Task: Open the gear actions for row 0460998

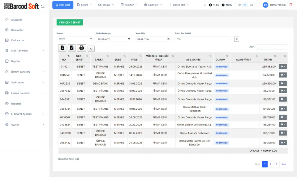Action: click(283, 133)
